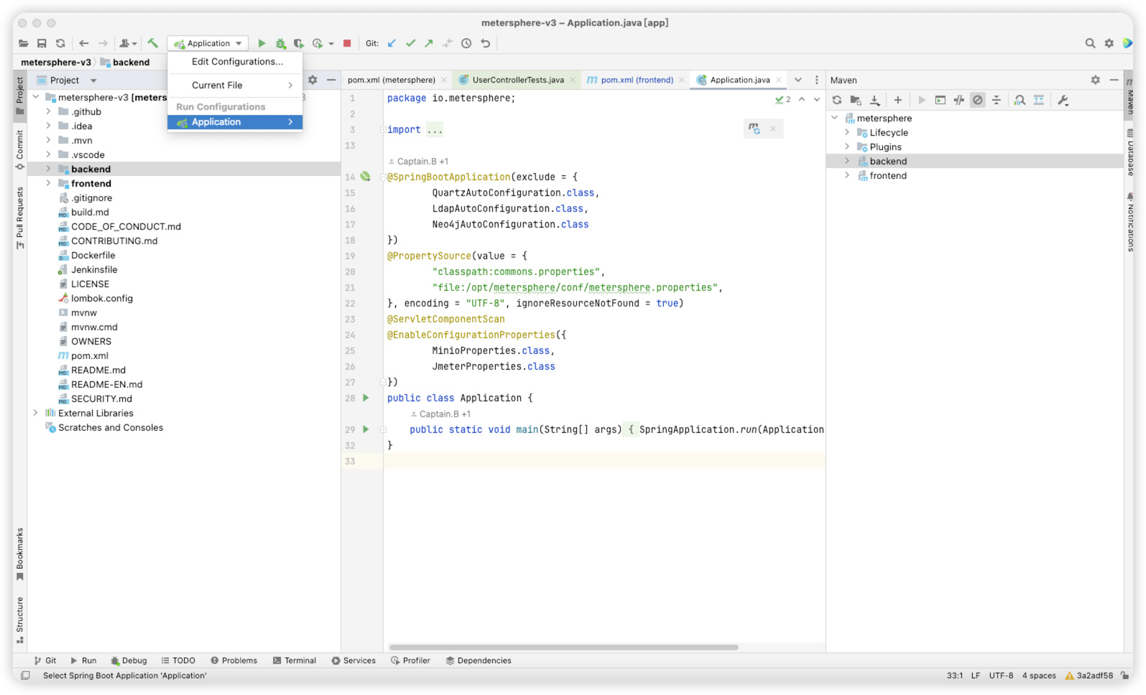Open Services tool window
This screenshot has width=1146, height=695.
(x=353, y=661)
